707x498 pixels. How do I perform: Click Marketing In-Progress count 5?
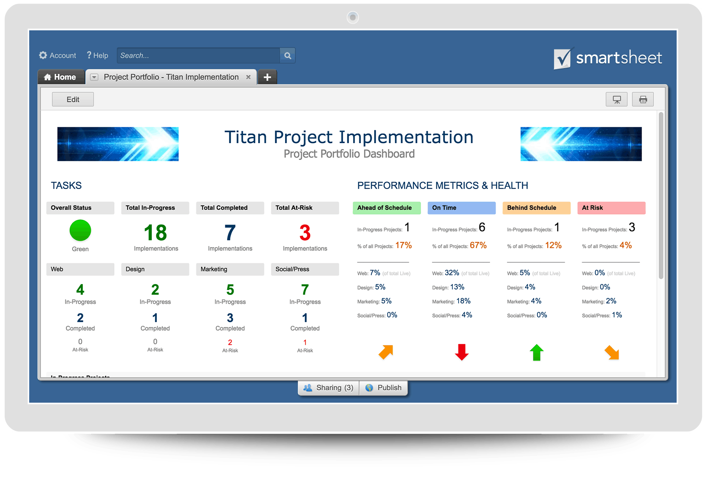230,289
